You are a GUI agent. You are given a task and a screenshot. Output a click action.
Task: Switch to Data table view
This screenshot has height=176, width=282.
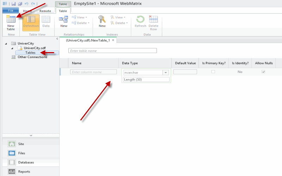tap(46, 21)
